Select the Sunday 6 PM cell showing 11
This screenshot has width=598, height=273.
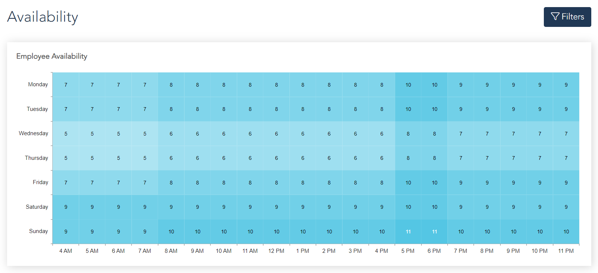pyautogui.click(x=434, y=232)
